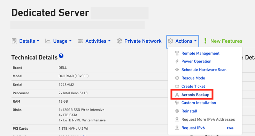Choose Custom Installation
This screenshot has height=136, width=255.
click(199, 103)
